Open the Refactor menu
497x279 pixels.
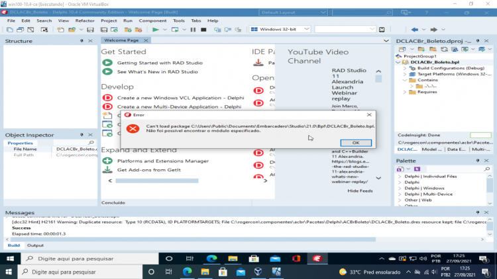tap(85, 20)
